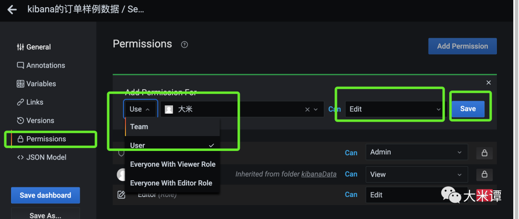Go to the Variables settings section
This screenshot has height=219, width=519.
click(x=41, y=84)
